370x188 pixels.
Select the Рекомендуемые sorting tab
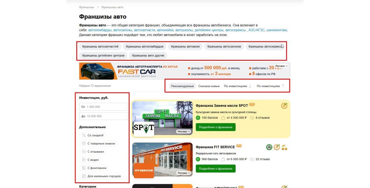tap(182, 86)
